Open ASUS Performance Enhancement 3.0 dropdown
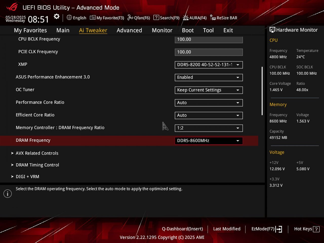This screenshot has height=243, width=324. tap(209, 77)
